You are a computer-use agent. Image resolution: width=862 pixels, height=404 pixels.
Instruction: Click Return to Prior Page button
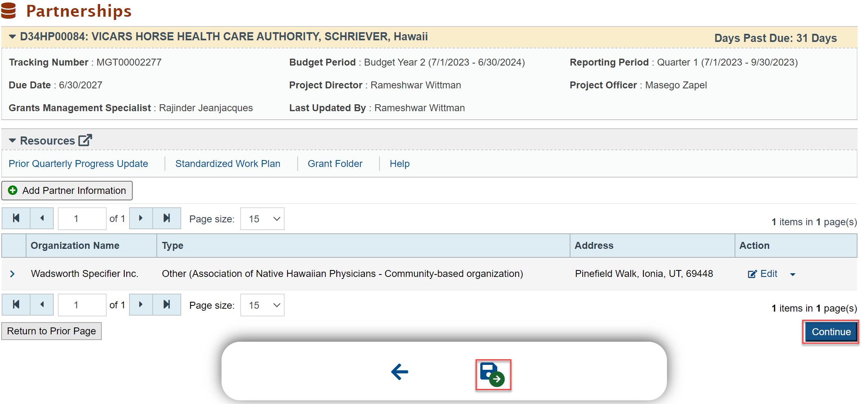click(x=52, y=331)
